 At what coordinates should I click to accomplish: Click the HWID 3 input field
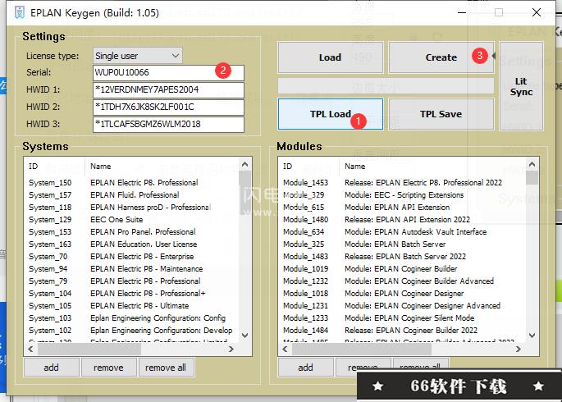(168, 125)
